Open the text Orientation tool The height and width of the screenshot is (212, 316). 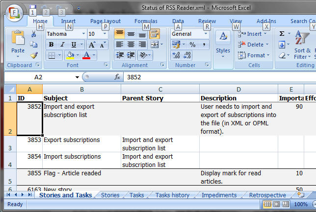[x=143, y=55]
